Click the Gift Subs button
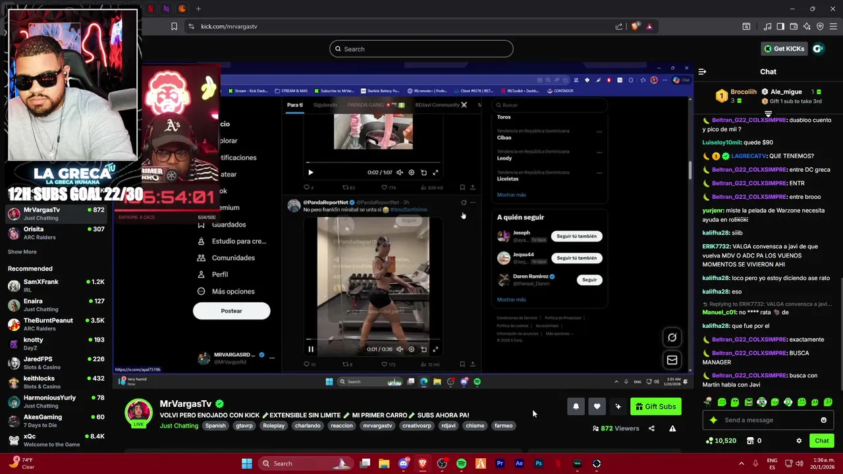Screen dimensions: 843x474 (656, 406)
